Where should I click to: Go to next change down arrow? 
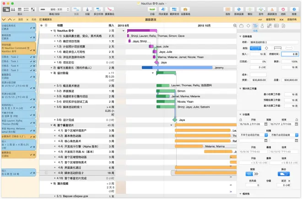[4, 20]
